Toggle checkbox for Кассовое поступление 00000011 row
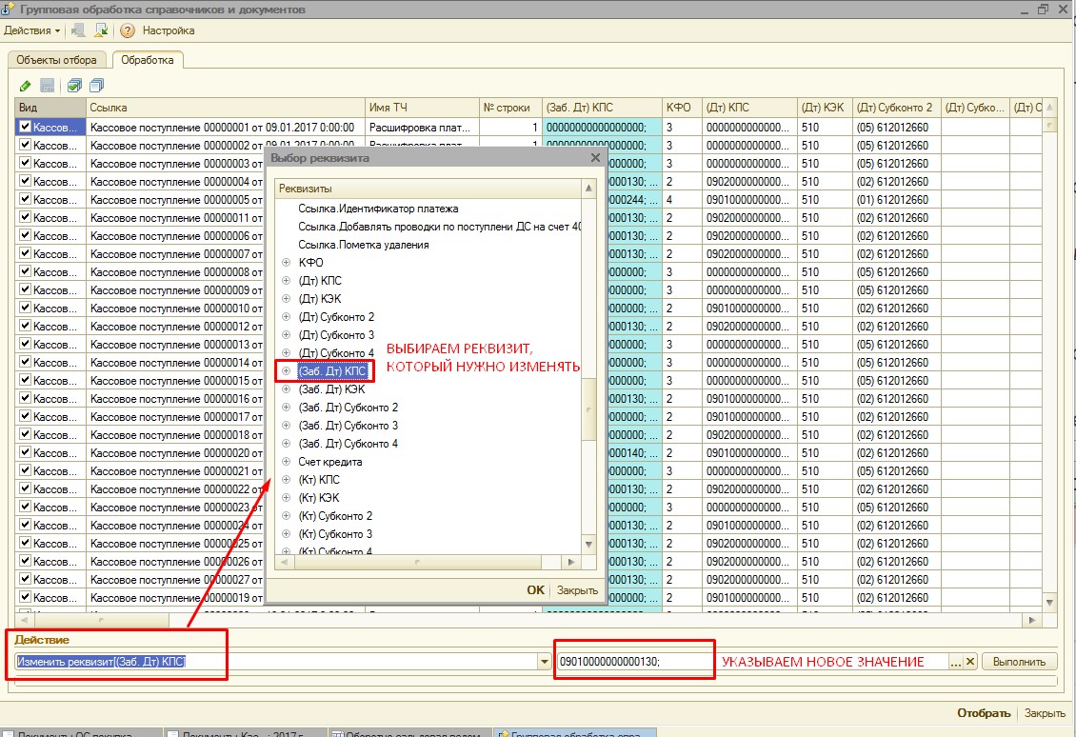Viewport: 1076px width, 737px height. (26, 218)
